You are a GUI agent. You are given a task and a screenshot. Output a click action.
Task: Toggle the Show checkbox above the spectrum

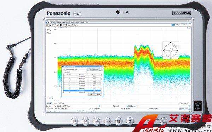(60, 28)
